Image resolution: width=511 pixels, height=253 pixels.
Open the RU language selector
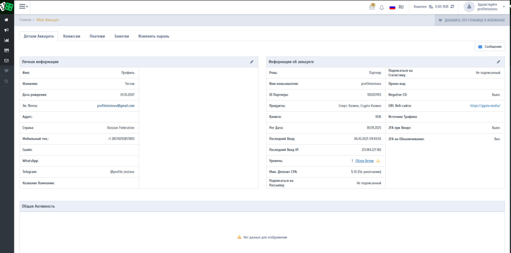point(396,7)
